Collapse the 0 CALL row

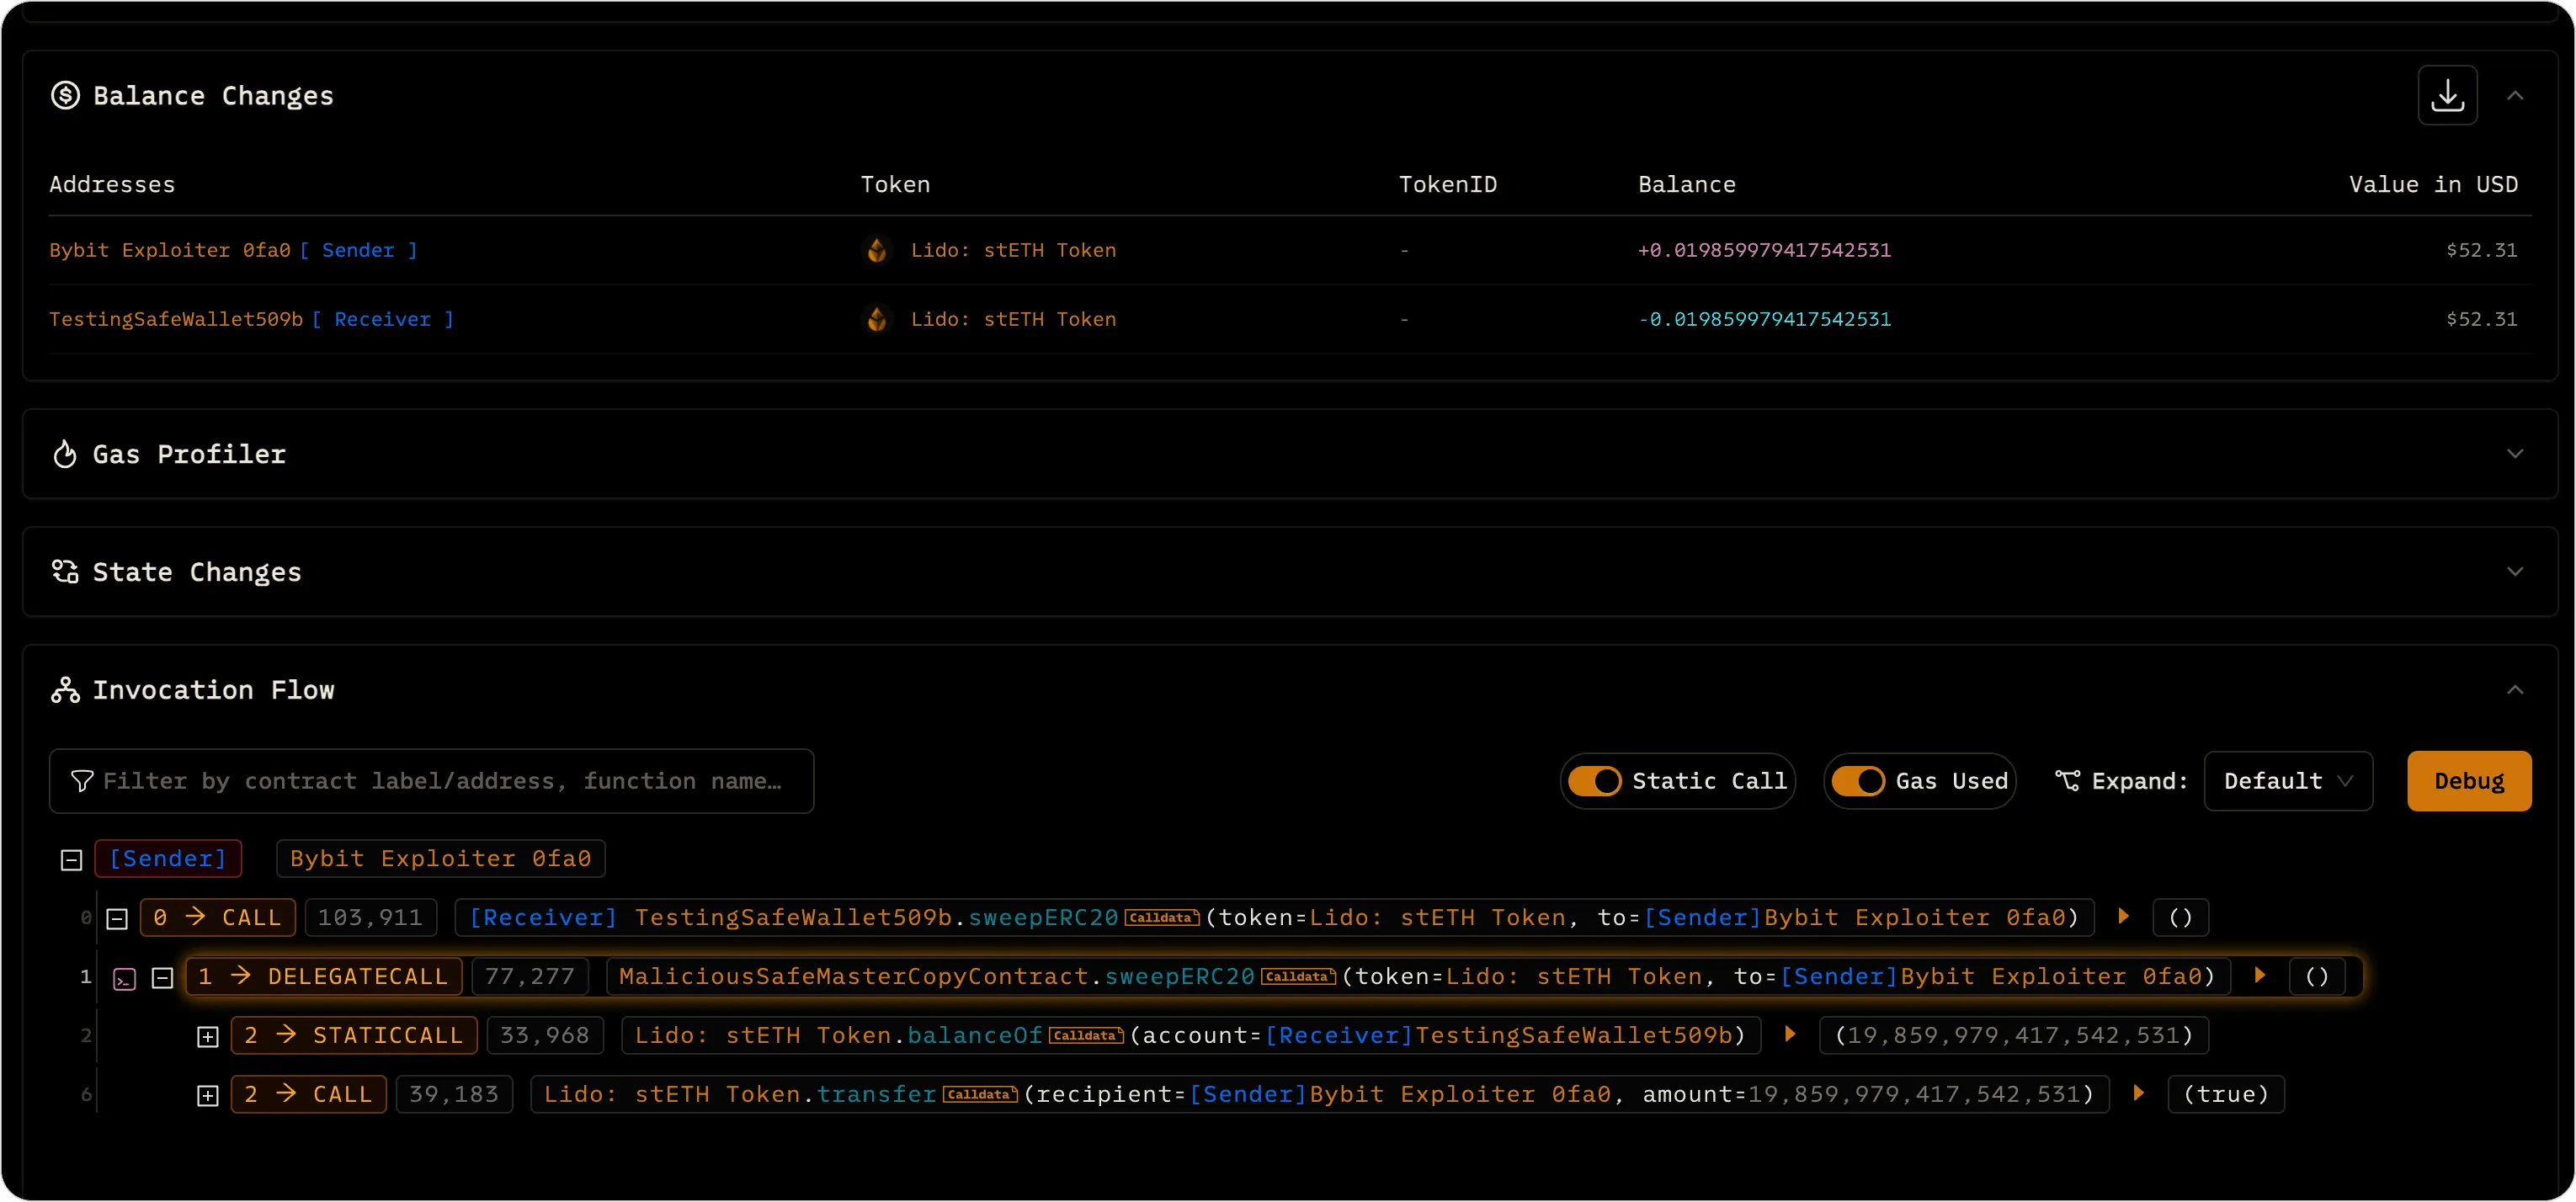[x=117, y=918]
